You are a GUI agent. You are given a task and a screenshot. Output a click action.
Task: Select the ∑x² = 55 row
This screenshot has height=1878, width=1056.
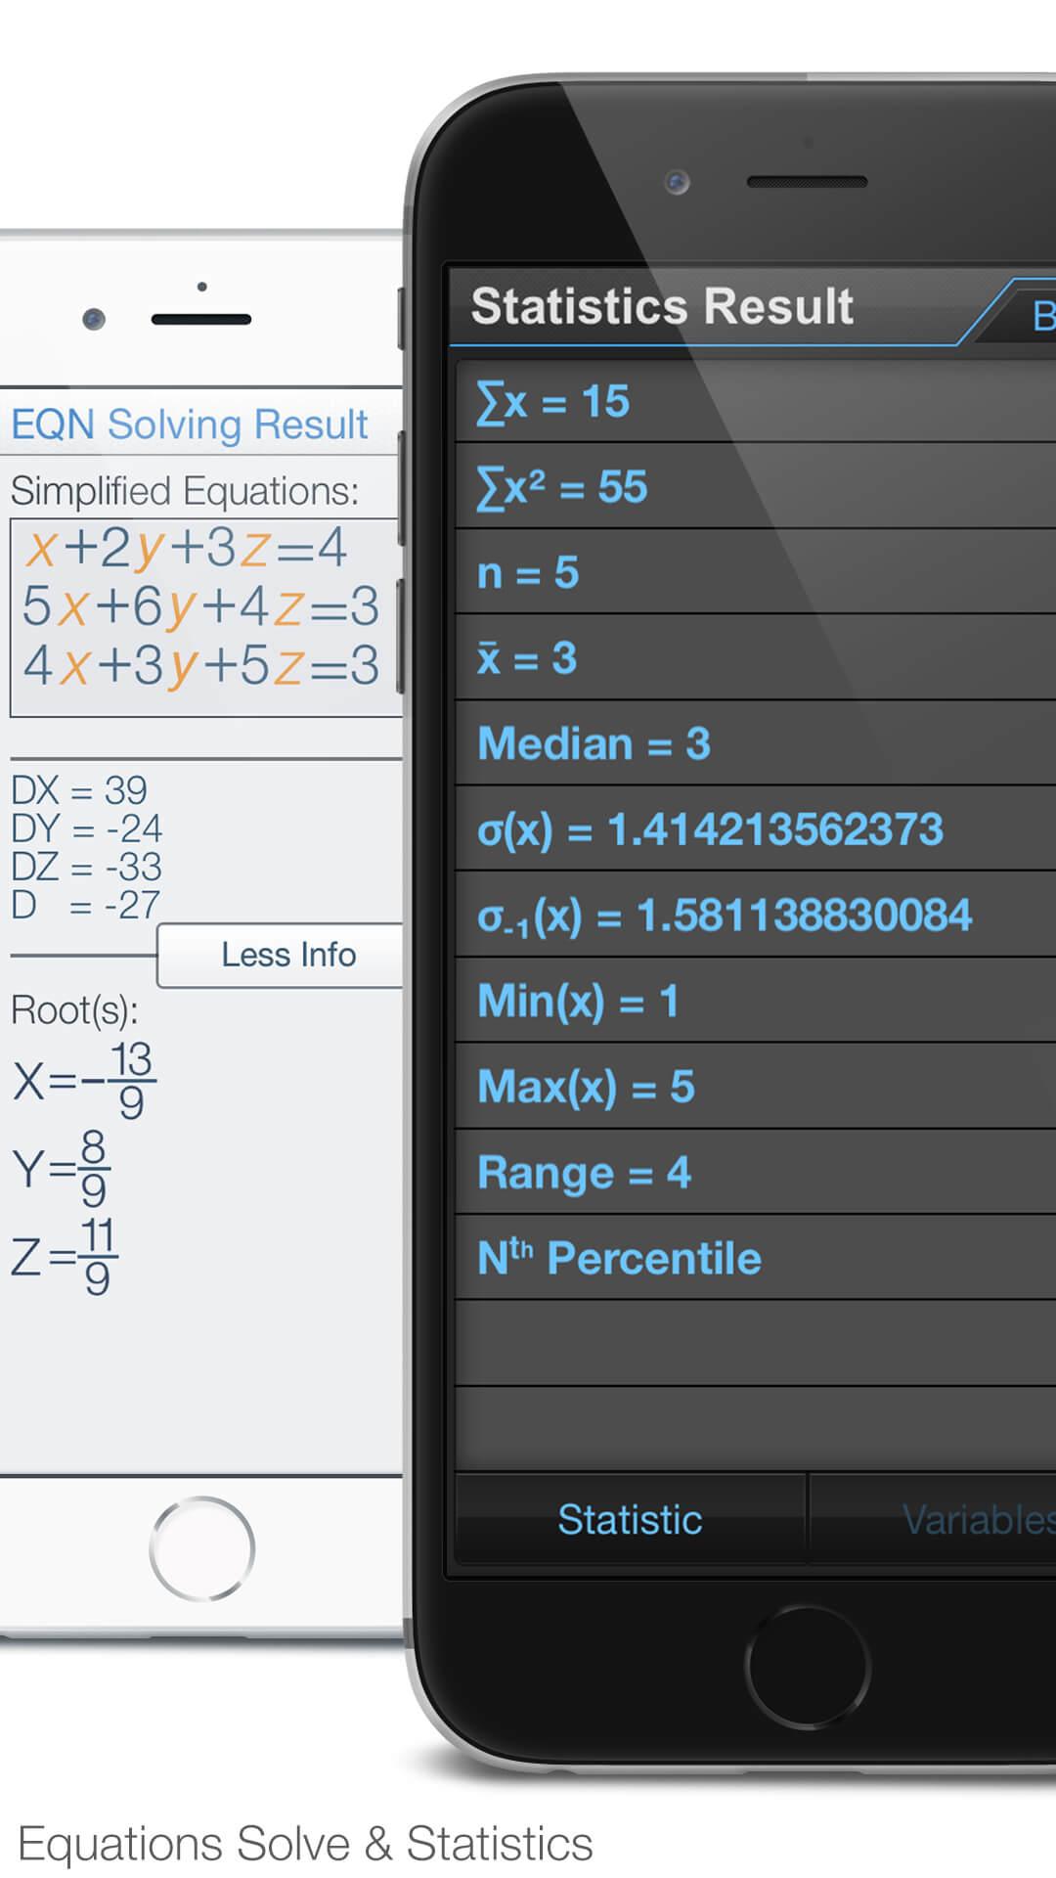pyautogui.click(x=756, y=487)
